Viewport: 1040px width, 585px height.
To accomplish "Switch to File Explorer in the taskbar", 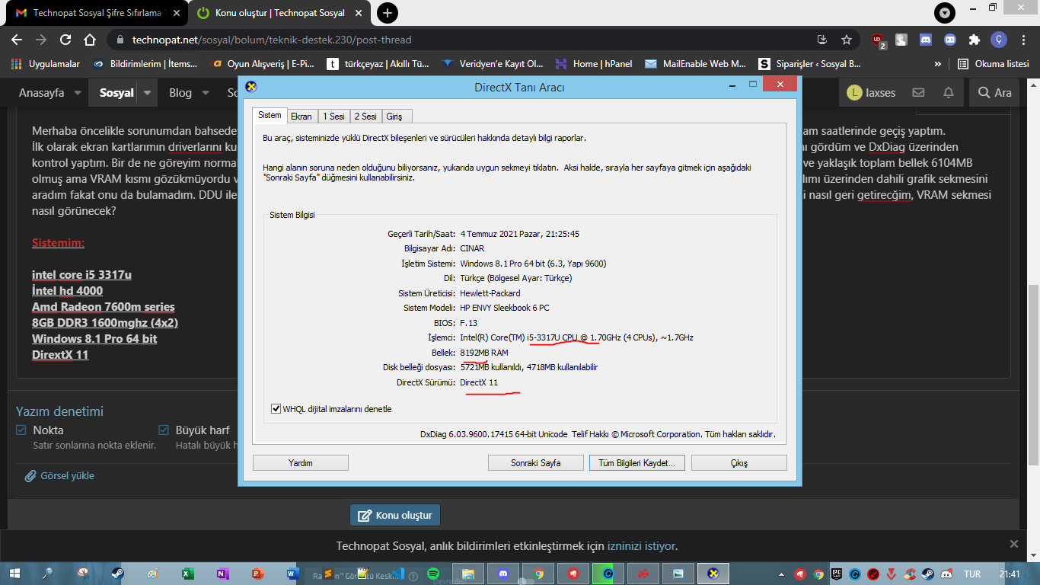I will click(x=468, y=574).
